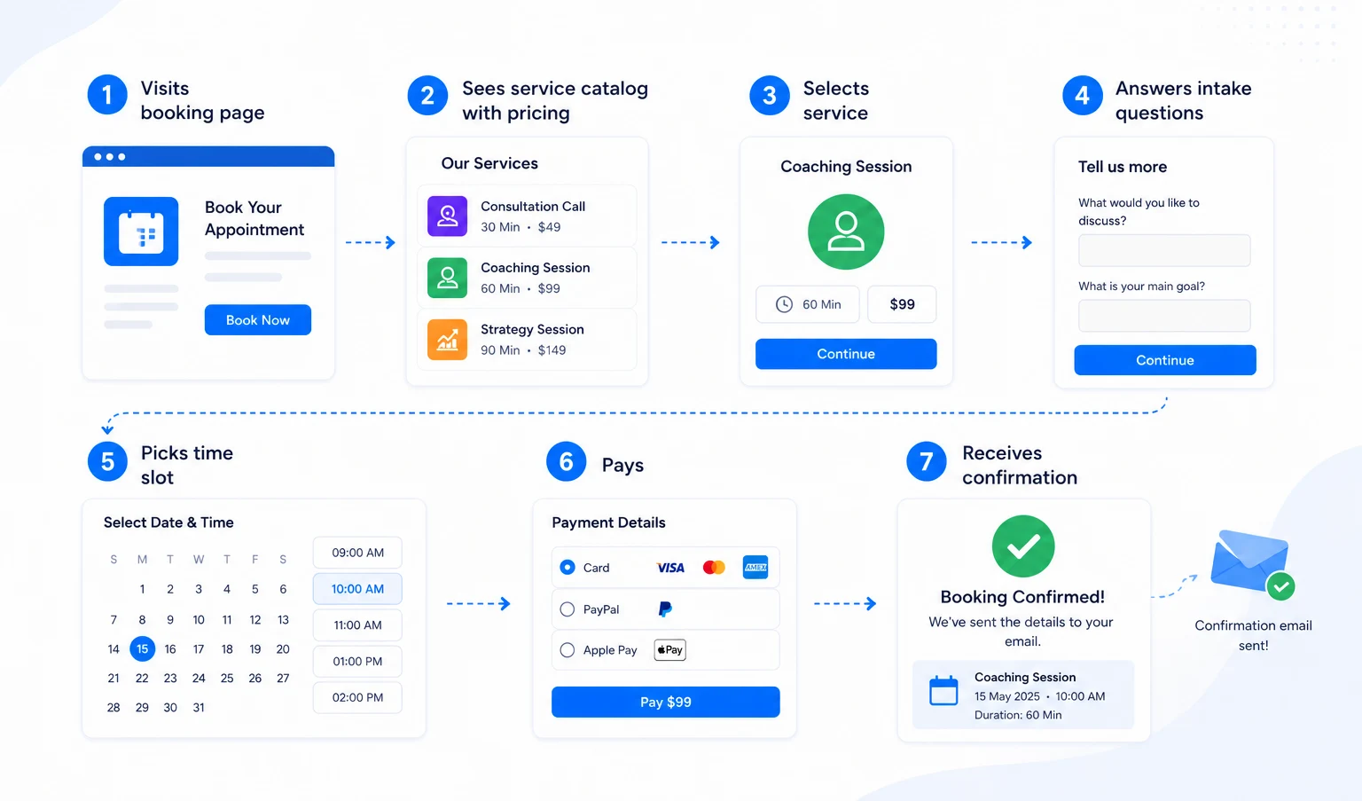Click the calendar icon in booking summary
The width and height of the screenshot is (1362, 801).
pyautogui.click(x=943, y=691)
